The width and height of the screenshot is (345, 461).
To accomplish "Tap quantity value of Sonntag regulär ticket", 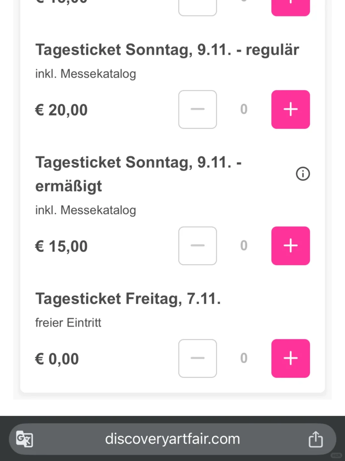I will click(244, 109).
